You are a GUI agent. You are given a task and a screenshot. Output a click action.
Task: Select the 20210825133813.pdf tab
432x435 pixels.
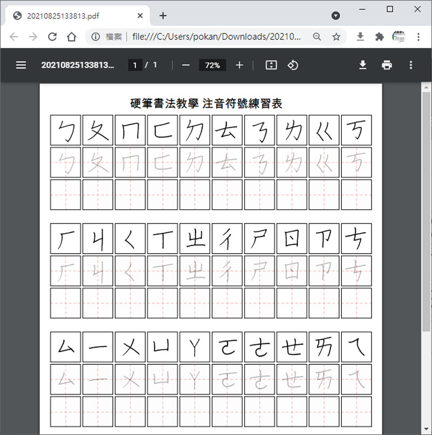(x=76, y=16)
